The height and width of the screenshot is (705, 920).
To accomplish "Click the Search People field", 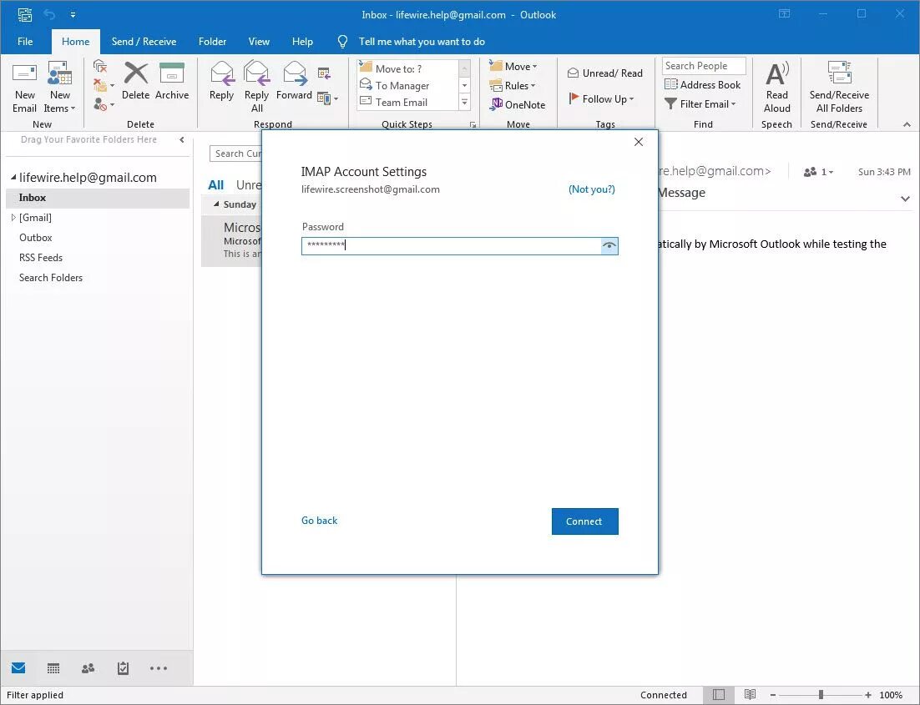I will [704, 66].
